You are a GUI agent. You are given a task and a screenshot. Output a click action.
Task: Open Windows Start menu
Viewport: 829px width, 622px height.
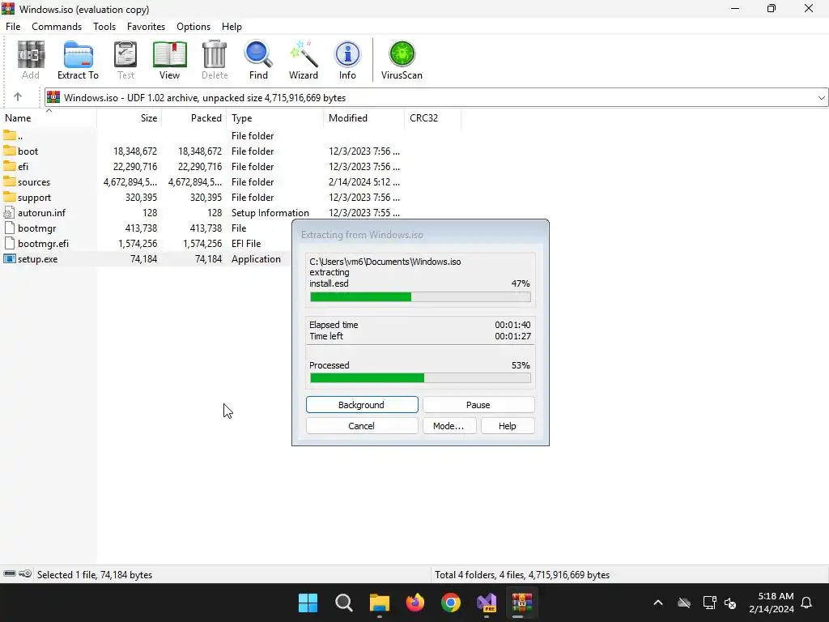(x=308, y=603)
